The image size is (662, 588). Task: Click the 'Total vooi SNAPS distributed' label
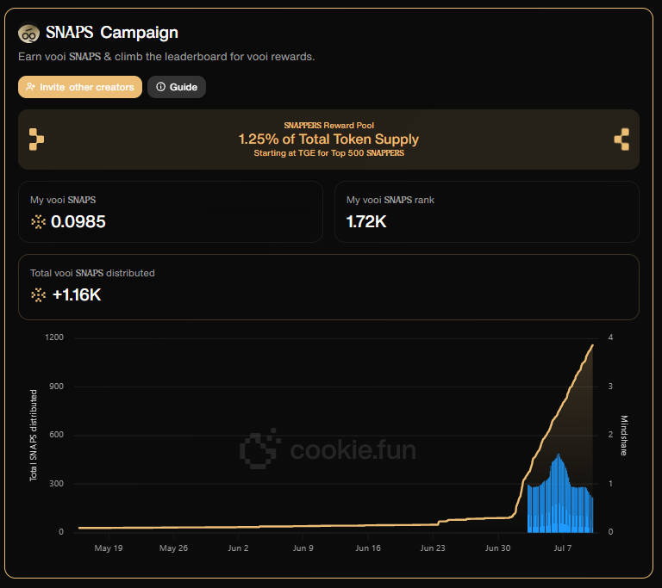point(92,273)
